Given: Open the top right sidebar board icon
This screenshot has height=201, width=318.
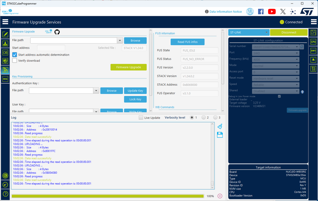Looking at the screenshot, I should 313,33.
